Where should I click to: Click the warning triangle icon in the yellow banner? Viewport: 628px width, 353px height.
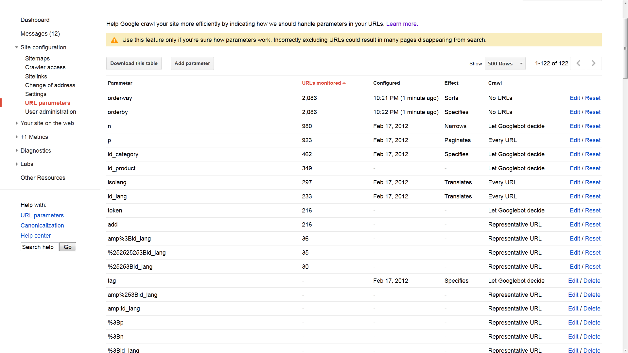point(114,40)
